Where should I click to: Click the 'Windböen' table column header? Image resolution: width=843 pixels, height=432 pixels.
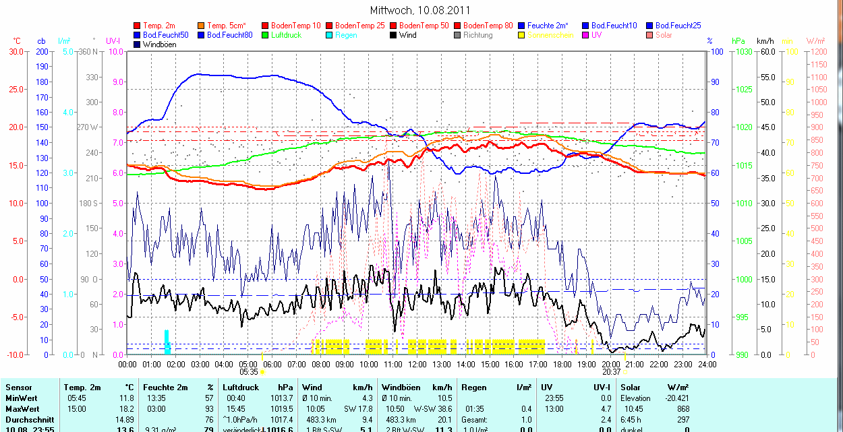tap(400, 388)
